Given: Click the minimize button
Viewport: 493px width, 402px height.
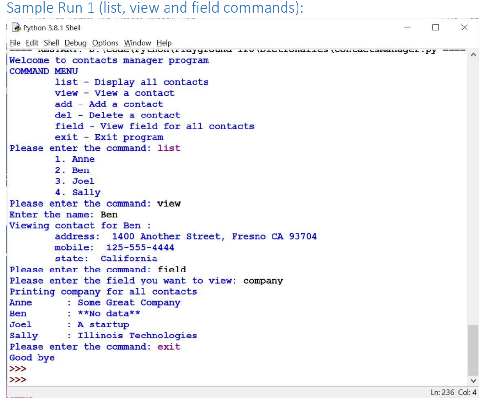Looking at the screenshot, I should tap(407, 27).
